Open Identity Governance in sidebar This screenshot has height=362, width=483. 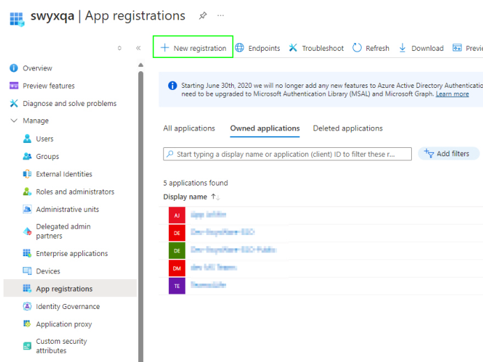coord(68,306)
